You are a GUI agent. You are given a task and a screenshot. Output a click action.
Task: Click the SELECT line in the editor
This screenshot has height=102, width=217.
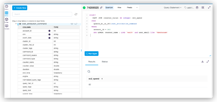(x=92, y=15)
